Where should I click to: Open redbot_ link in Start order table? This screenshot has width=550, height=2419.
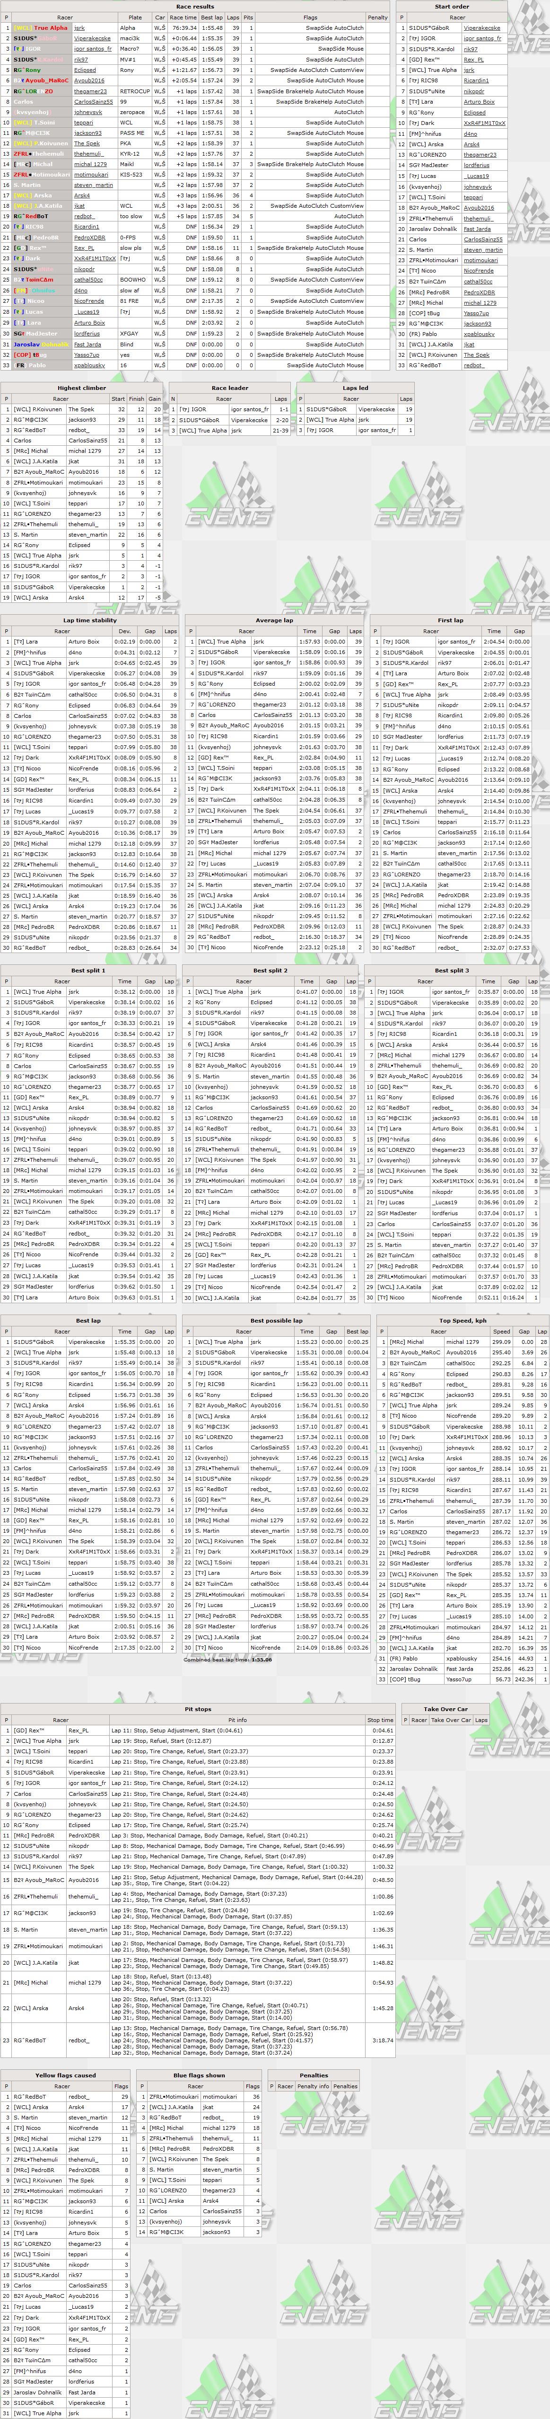pyautogui.click(x=474, y=364)
